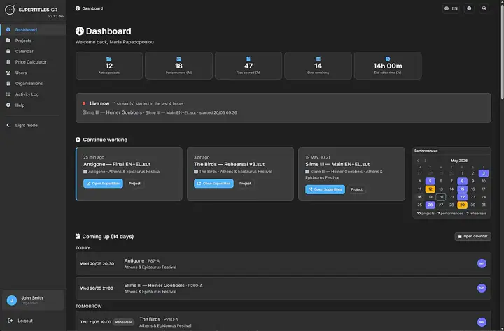
Task: Click the Dashboard breadcrumb at top
Action: point(89,8)
